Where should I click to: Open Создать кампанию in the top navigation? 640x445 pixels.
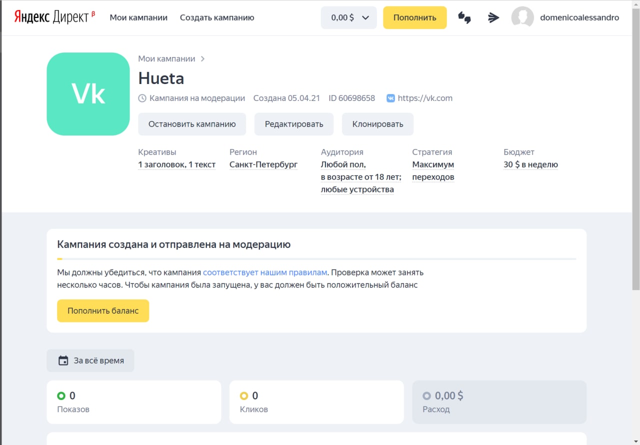coord(217,17)
